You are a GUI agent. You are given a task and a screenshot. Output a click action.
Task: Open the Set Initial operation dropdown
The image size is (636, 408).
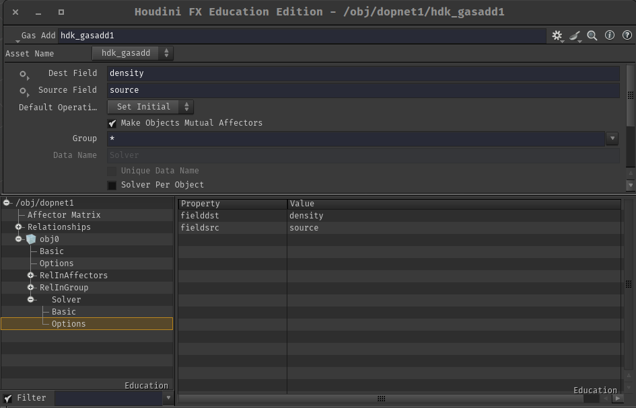tap(144, 106)
